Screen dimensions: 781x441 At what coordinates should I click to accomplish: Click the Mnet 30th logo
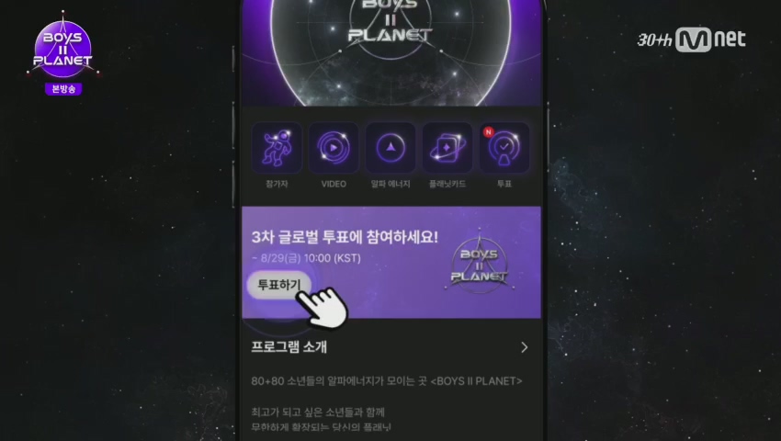tap(691, 40)
